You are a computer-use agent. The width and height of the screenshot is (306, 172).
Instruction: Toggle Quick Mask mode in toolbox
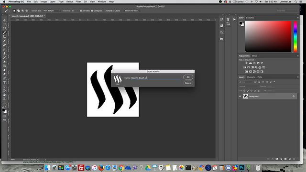[4, 116]
